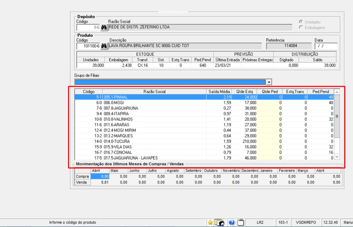Click the user windows icon in status bar
The height and width of the screenshot is (227, 353).
coord(220,222)
